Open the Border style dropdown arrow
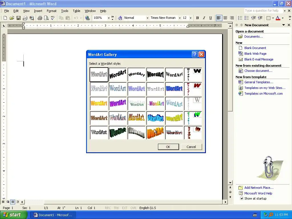 (273, 18)
